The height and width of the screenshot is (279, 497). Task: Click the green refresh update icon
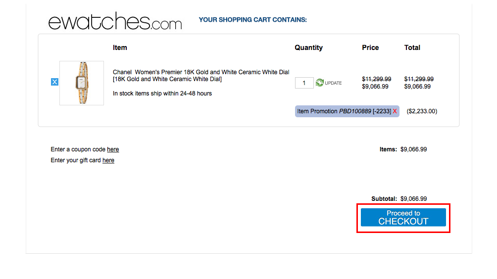[x=320, y=83]
